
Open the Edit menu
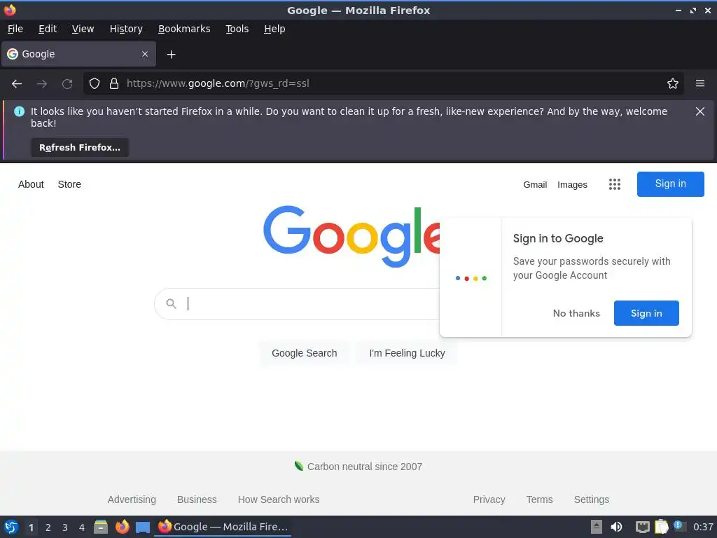pyautogui.click(x=48, y=29)
